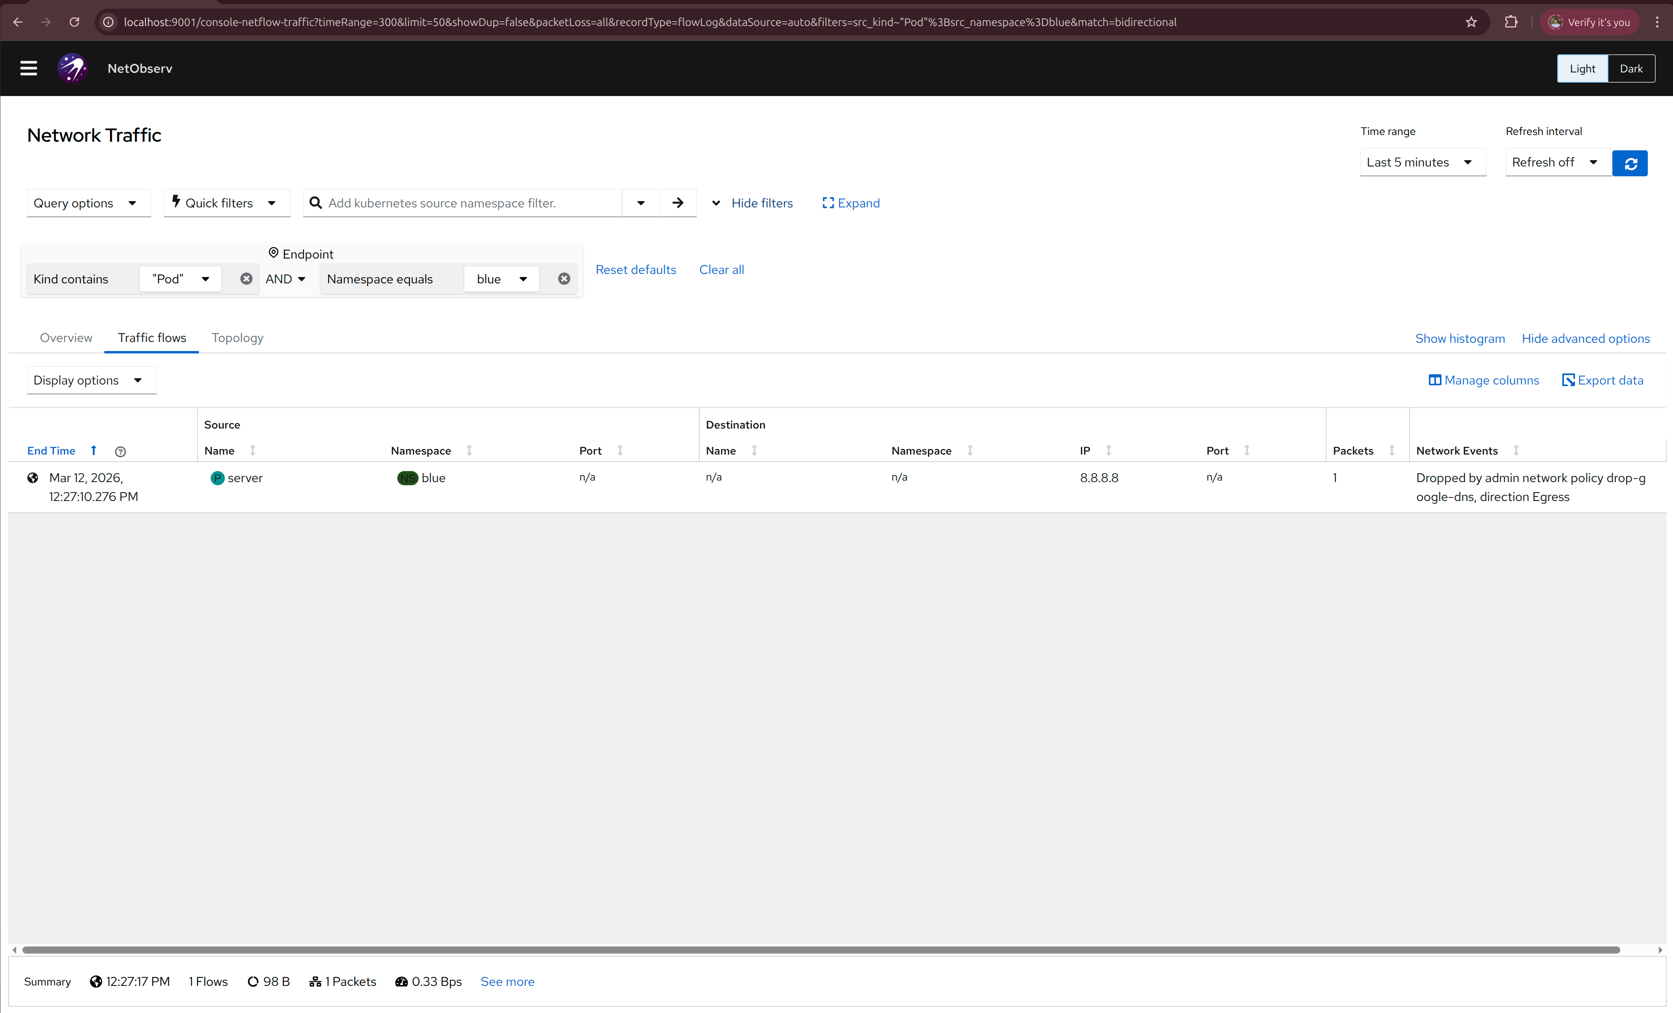The width and height of the screenshot is (1673, 1013).
Task: Click the Manage columns link
Action: tap(1484, 381)
